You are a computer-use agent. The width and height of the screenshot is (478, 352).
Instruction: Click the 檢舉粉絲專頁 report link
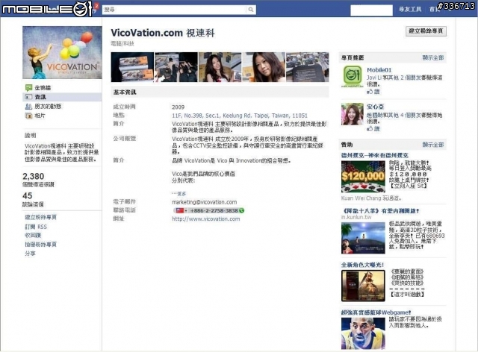pyautogui.click(x=40, y=245)
